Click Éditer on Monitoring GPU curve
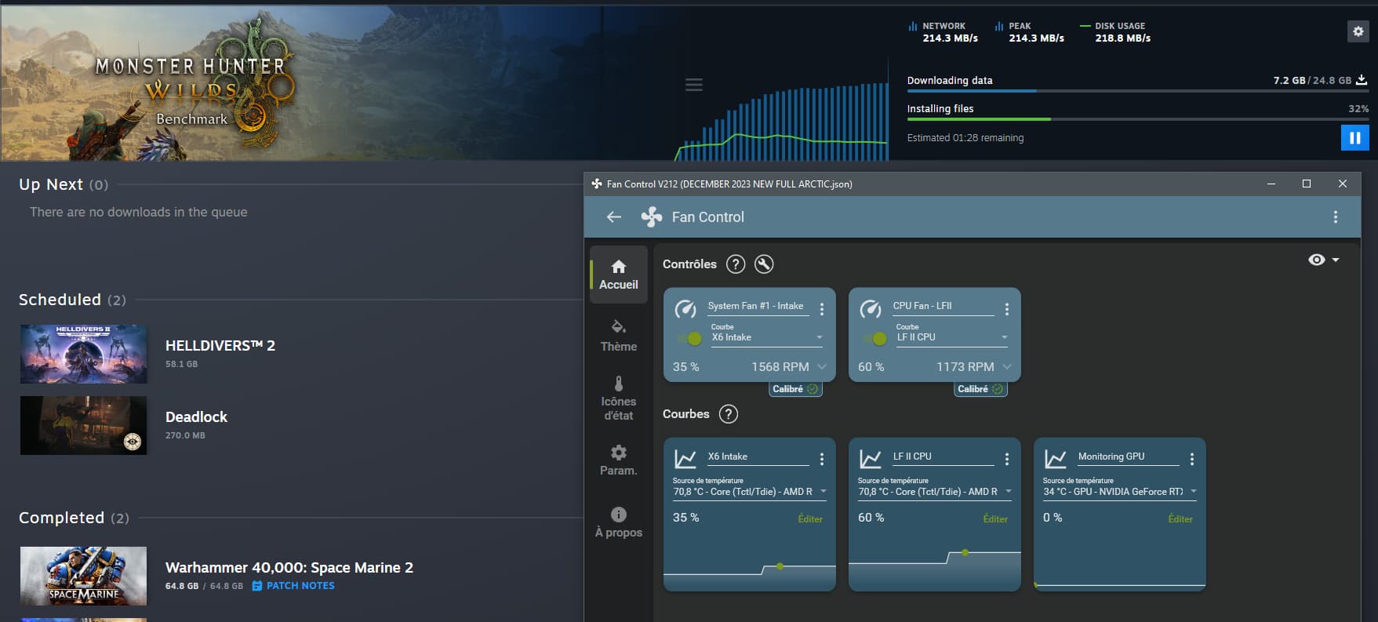This screenshot has height=622, width=1378. 1180,519
